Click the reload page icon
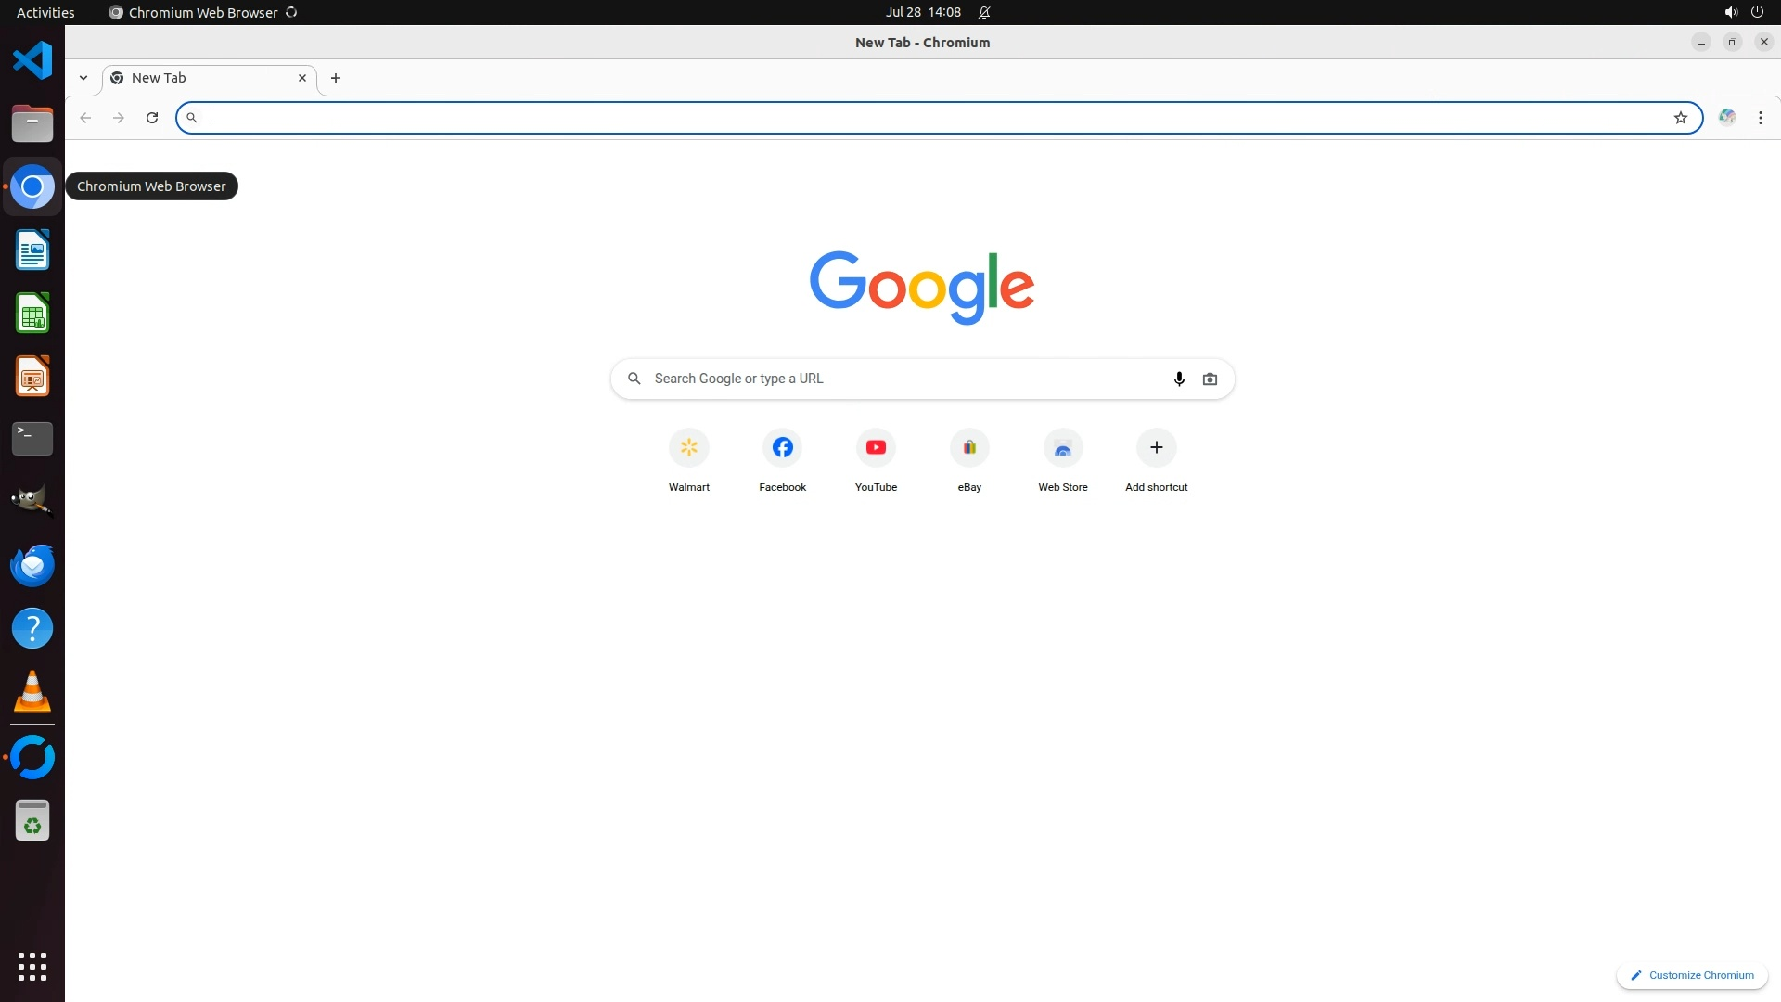The image size is (1781, 1002). point(152,118)
